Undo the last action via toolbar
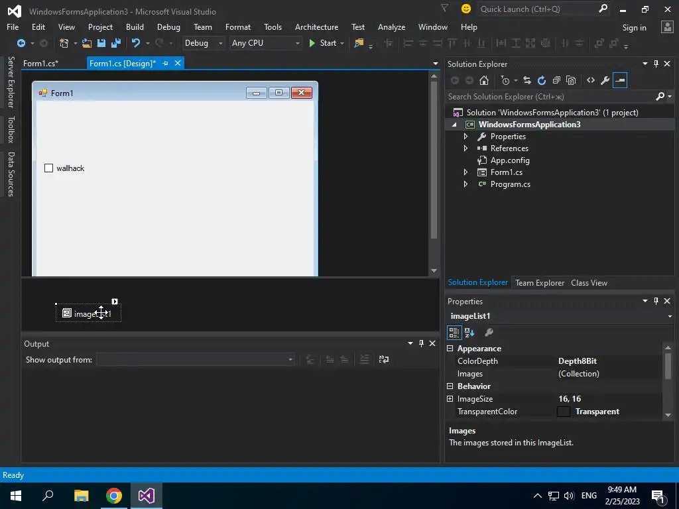Image resolution: width=679 pixels, height=509 pixels. [x=136, y=43]
